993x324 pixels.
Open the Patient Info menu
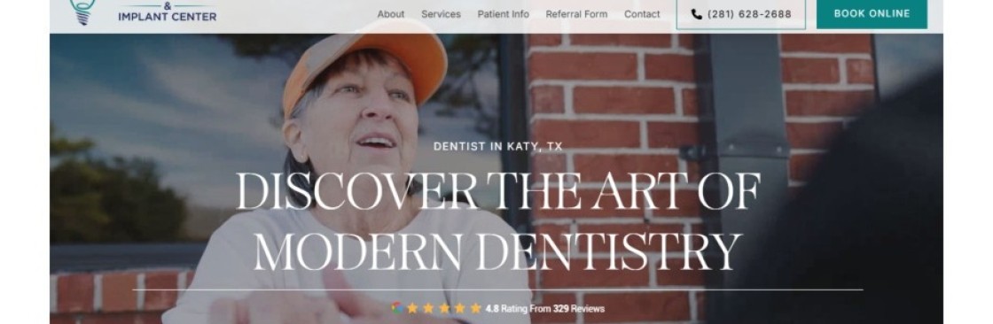pyautogui.click(x=503, y=14)
